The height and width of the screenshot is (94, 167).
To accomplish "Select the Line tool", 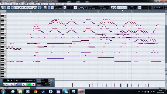I will tap(33, 8).
